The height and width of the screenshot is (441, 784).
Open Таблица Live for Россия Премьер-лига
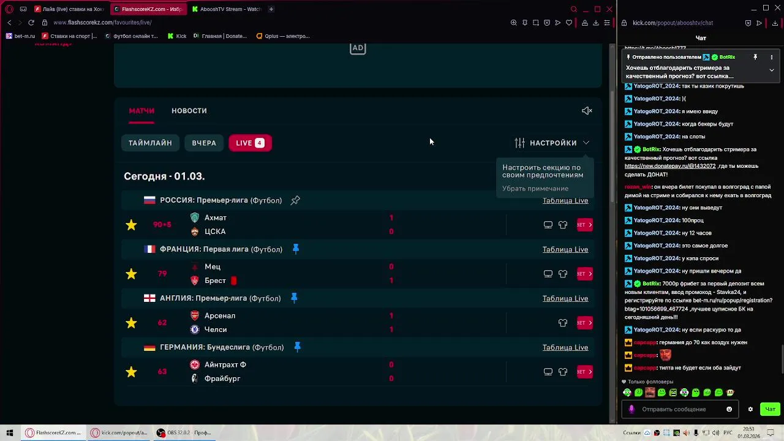coord(565,200)
